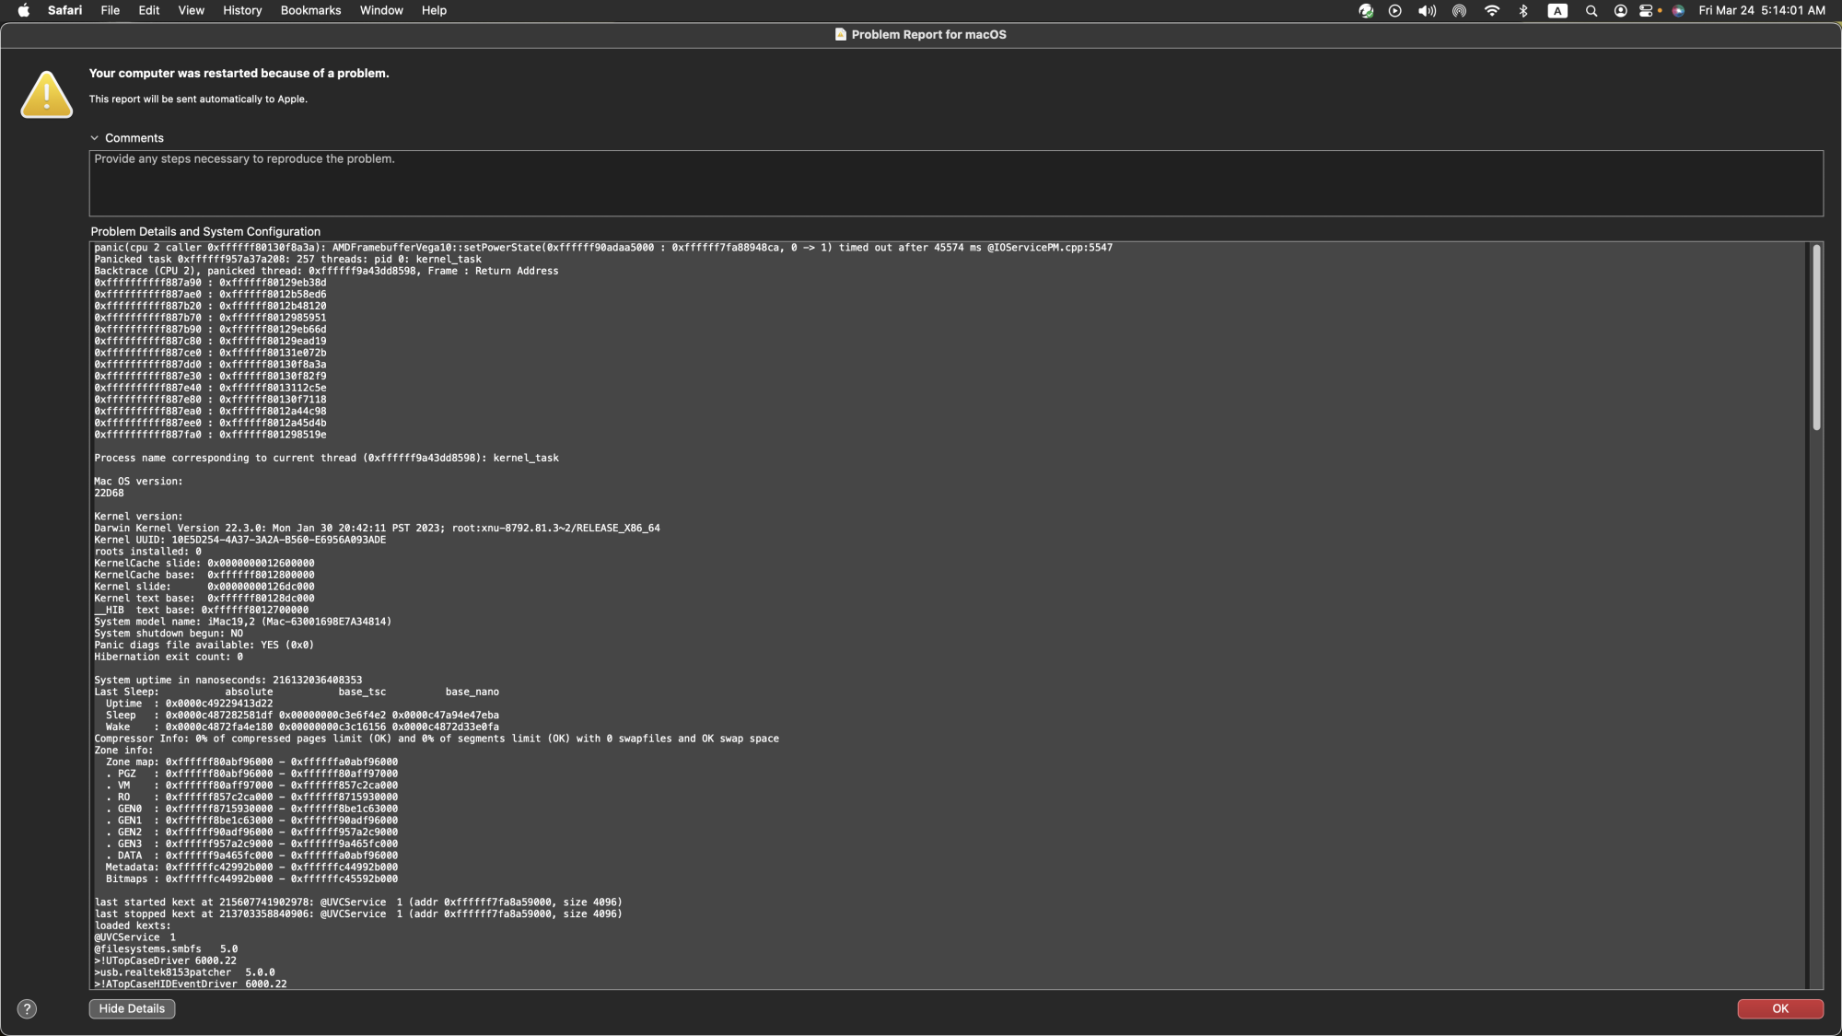Viewport: 1842px width, 1036px height.
Task: Open the Wi-Fi menu
Action: click(1492, 11)
